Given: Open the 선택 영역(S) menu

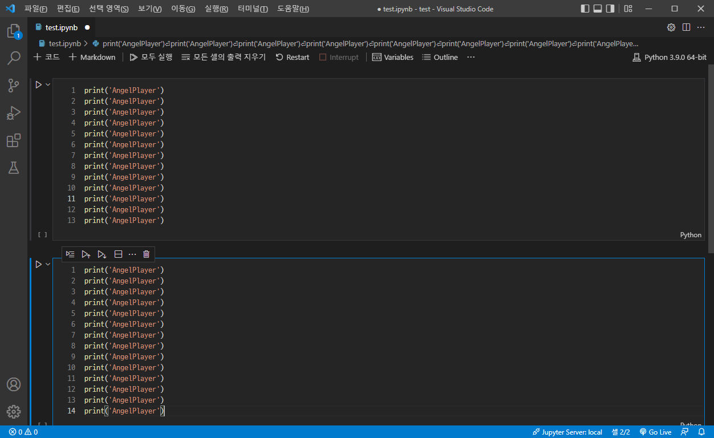Looking at the screenshot, I should pyautogui.click(x=109, y=9).
